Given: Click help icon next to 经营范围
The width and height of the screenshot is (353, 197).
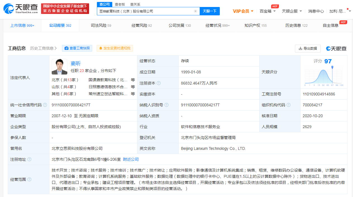Looking at the screenshot, I should tap(29, 179).
